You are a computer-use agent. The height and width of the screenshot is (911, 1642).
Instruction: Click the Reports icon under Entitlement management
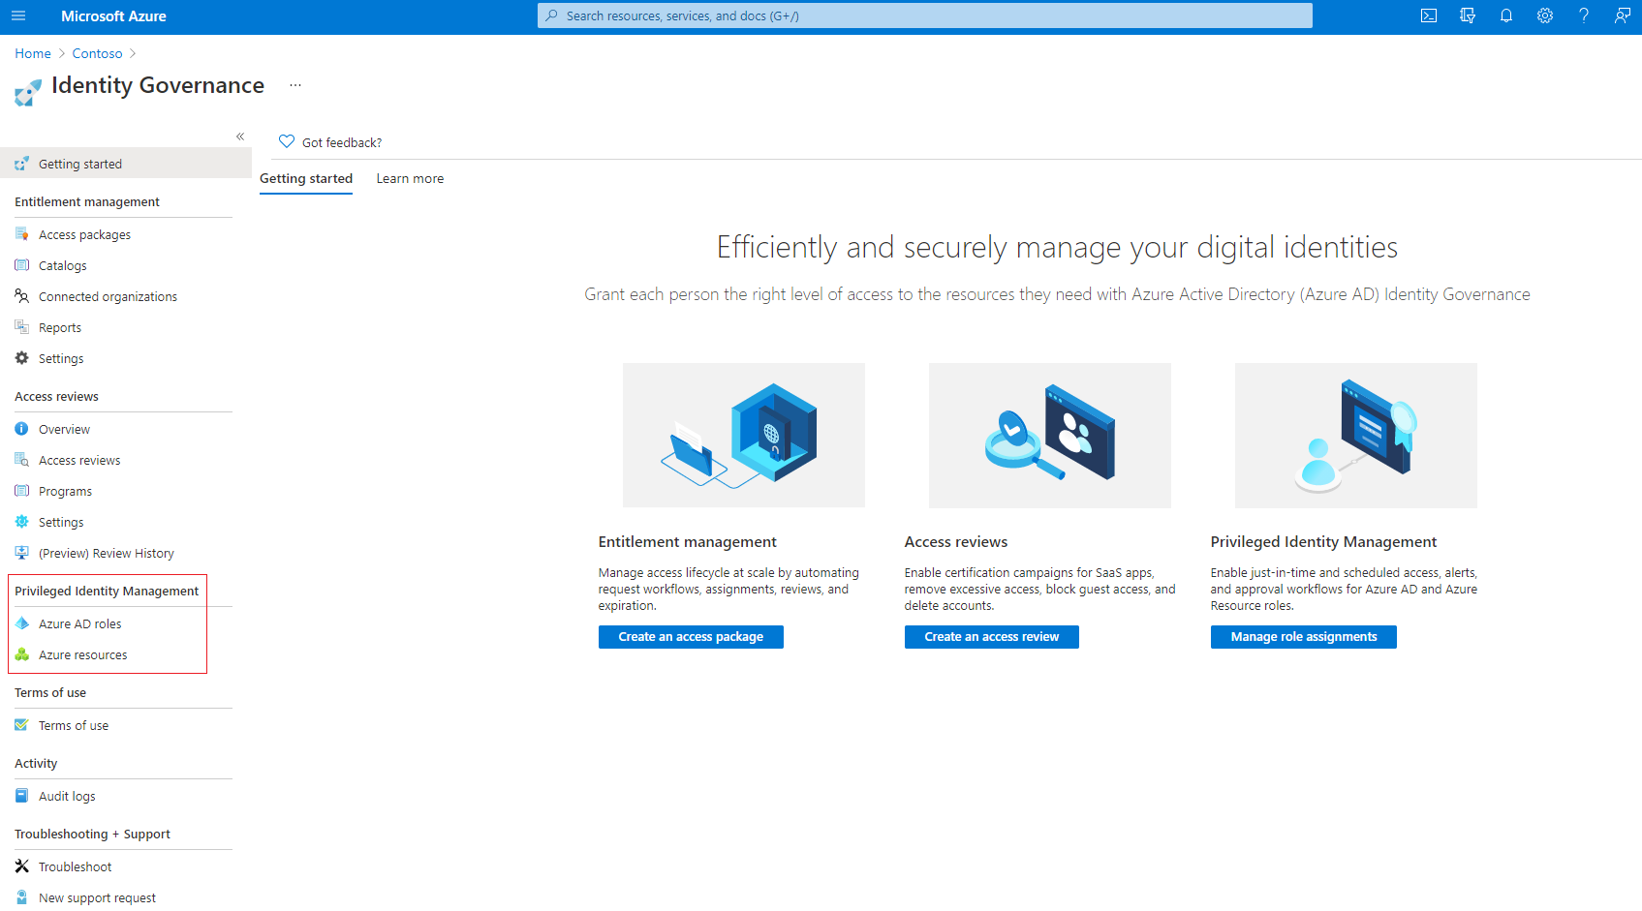(x=22, y=327)
